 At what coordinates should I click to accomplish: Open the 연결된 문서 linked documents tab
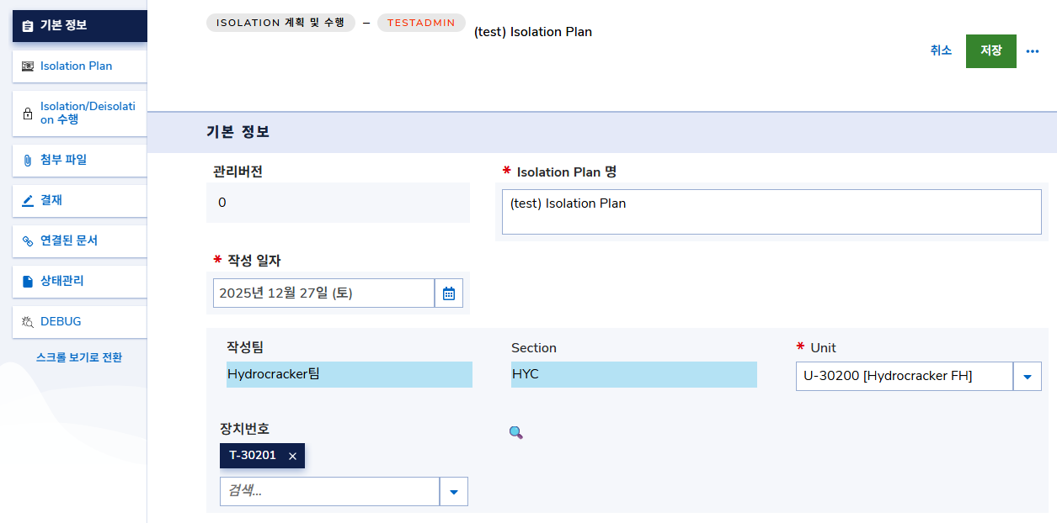79,240
